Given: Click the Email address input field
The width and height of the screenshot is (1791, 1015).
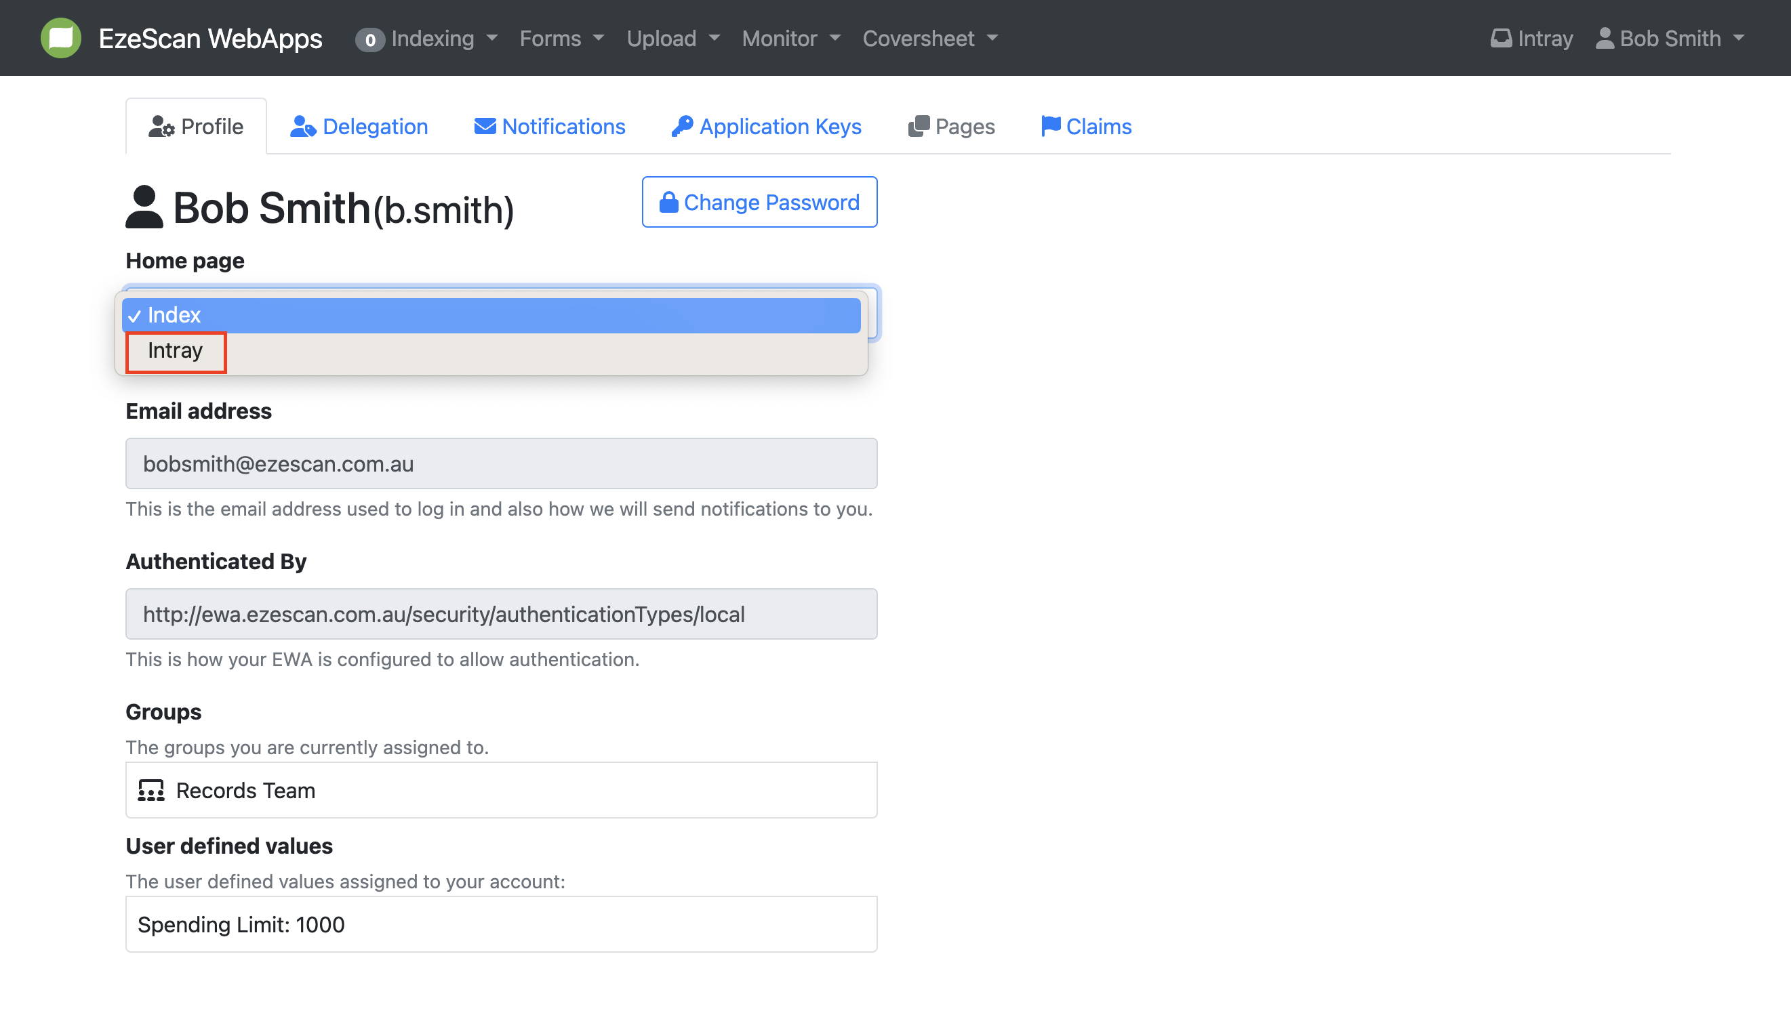Looking at the screenshot, I should (x=501, y=463).
